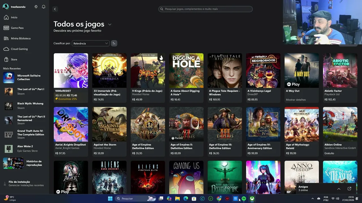Open A Plague Tale: Requiem card
This screenshot has height=203, width=362.
coord(225,78)
